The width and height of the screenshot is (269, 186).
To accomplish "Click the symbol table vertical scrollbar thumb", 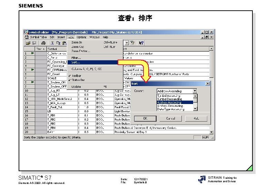I will point(211,64).
